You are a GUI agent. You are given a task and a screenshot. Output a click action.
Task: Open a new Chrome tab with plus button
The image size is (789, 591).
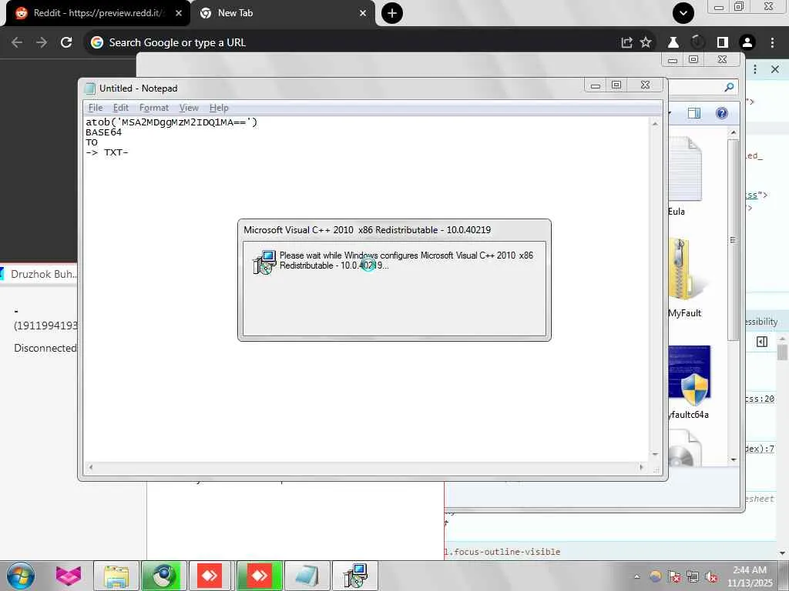(392, 13)
